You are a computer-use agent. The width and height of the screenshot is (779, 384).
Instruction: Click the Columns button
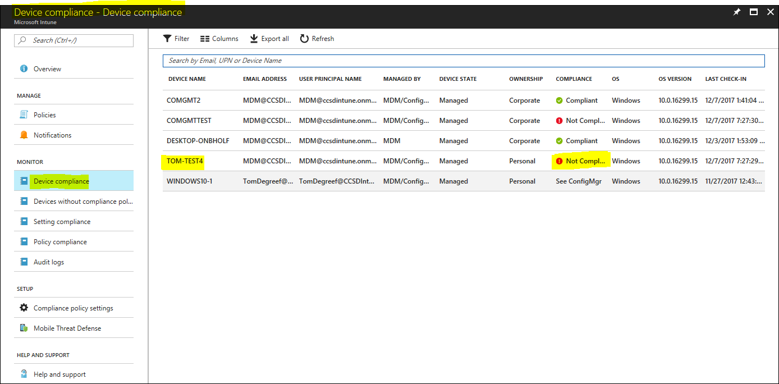[219, 39]
